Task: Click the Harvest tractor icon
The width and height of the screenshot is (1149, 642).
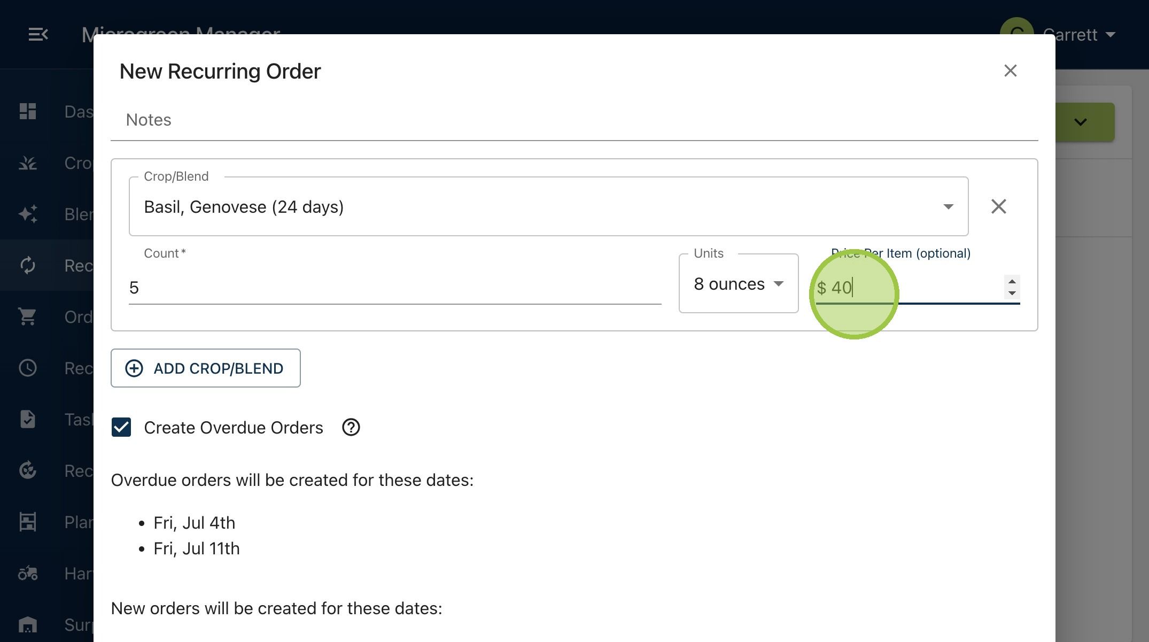Action: point(28,573)
